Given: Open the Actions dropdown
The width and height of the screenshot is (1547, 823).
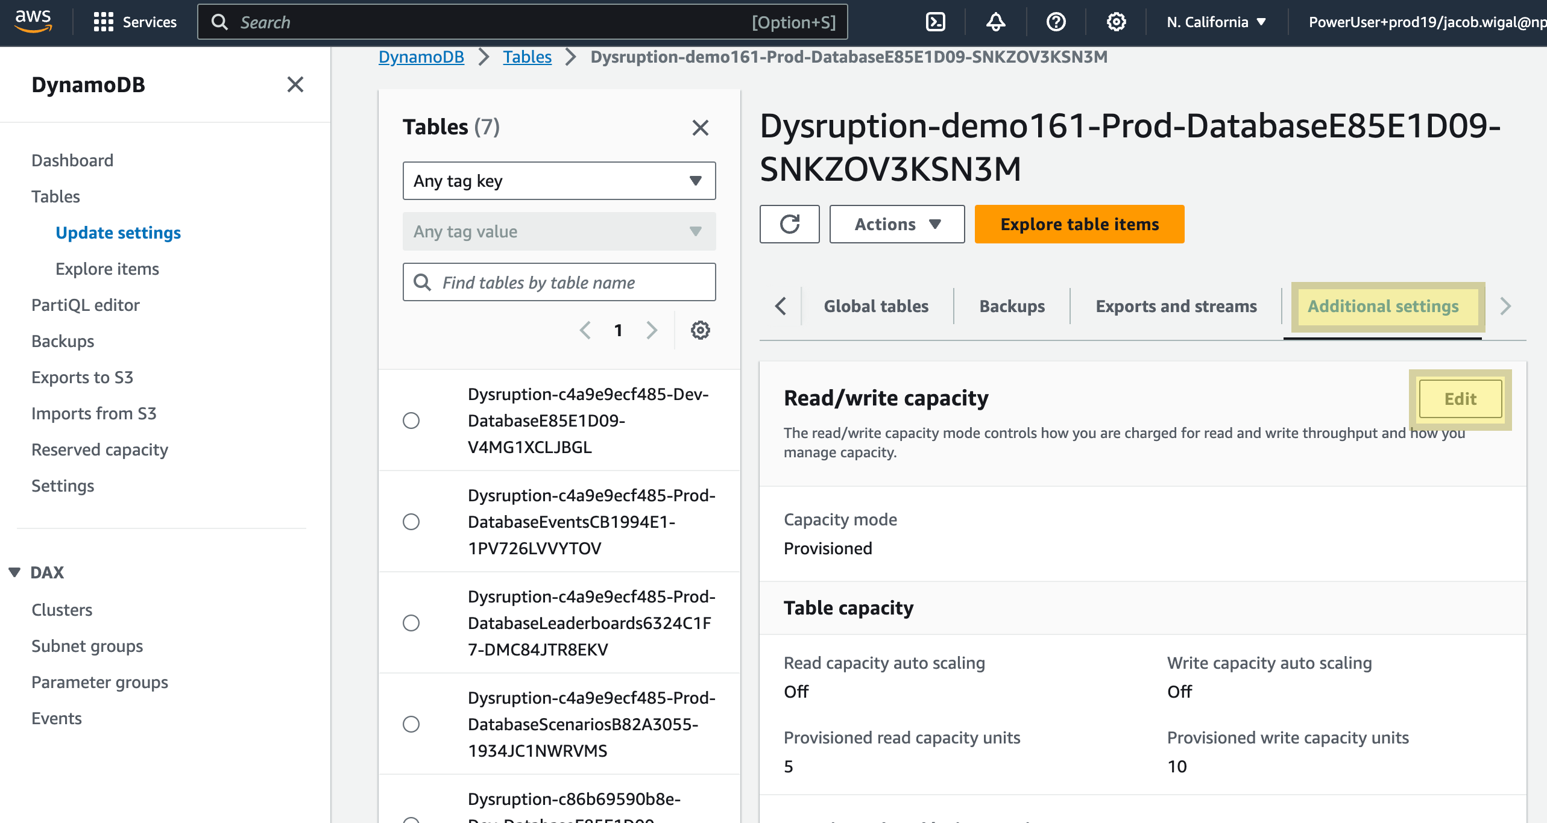Looking at the screenshot, I should tap(896, 224).
